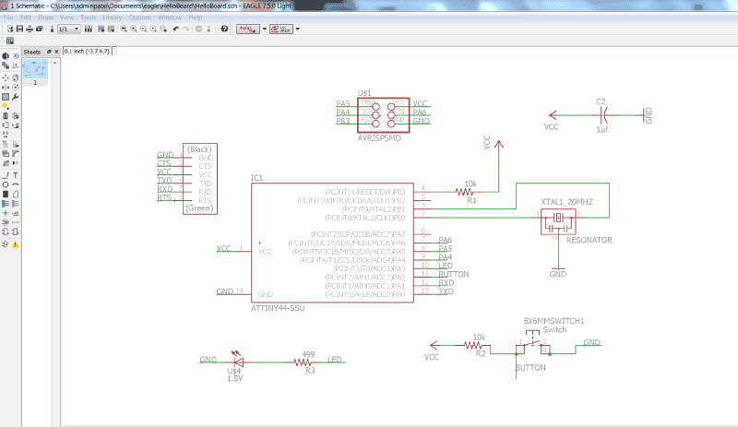Expand the PCB quote button dropdown arrow
This screenshot has height=427, width=738.
coord(297,29)
